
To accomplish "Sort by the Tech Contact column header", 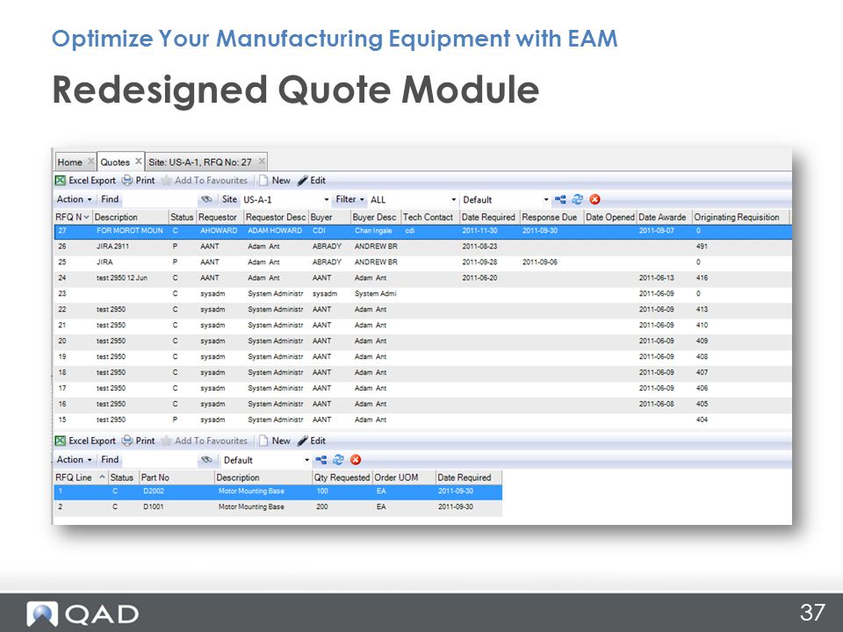I will (x=430, y=217).
